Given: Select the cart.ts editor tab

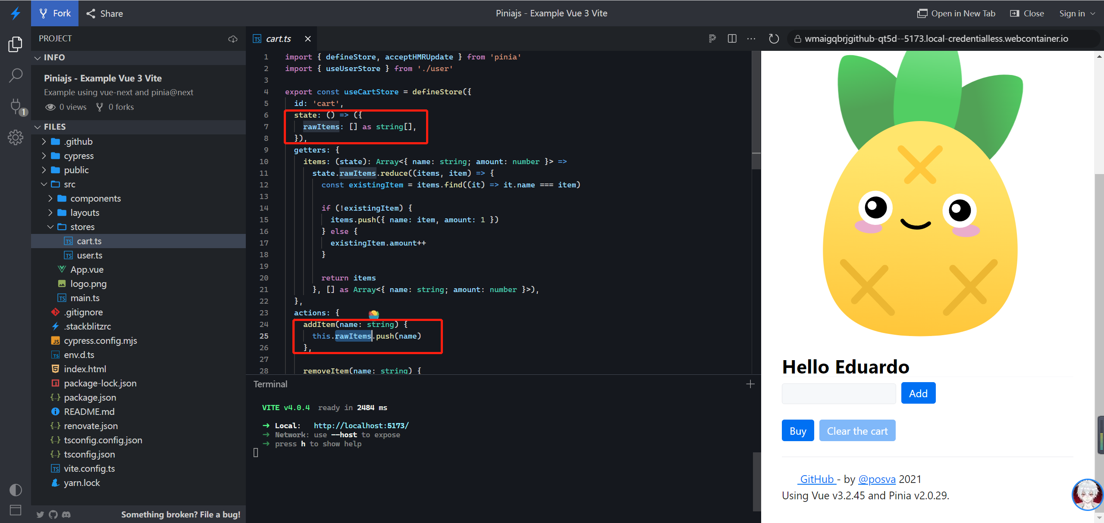Looking at the screenshot, I should (278, 39).
